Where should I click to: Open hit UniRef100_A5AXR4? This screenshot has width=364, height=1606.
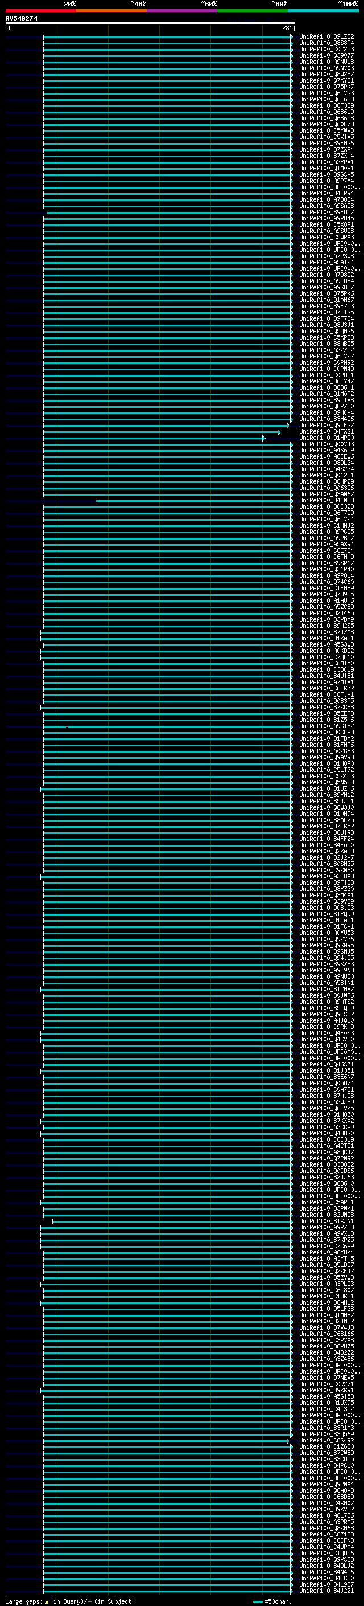coord(326,544)
